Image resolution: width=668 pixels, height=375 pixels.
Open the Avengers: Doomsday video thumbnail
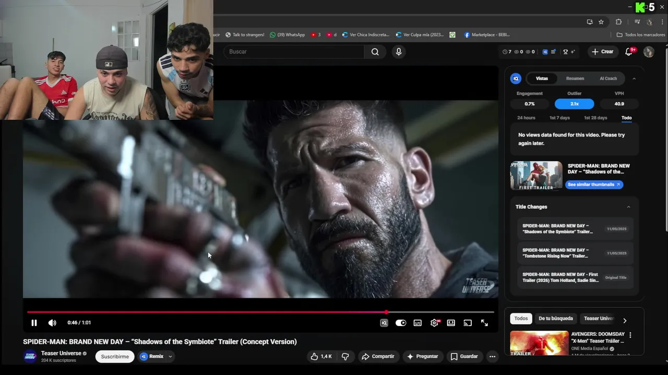click(x=539, y=343)
